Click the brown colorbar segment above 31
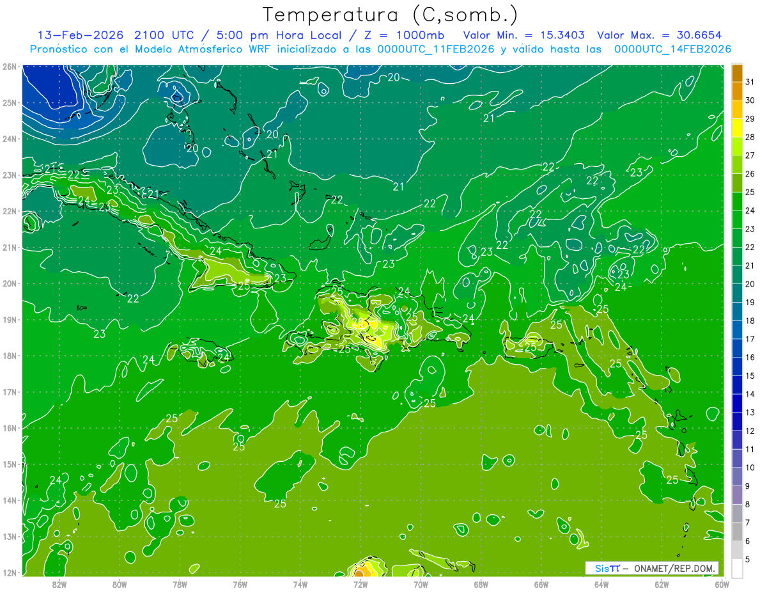The width and height of the screenshot is (767, 593). (737, 73)
